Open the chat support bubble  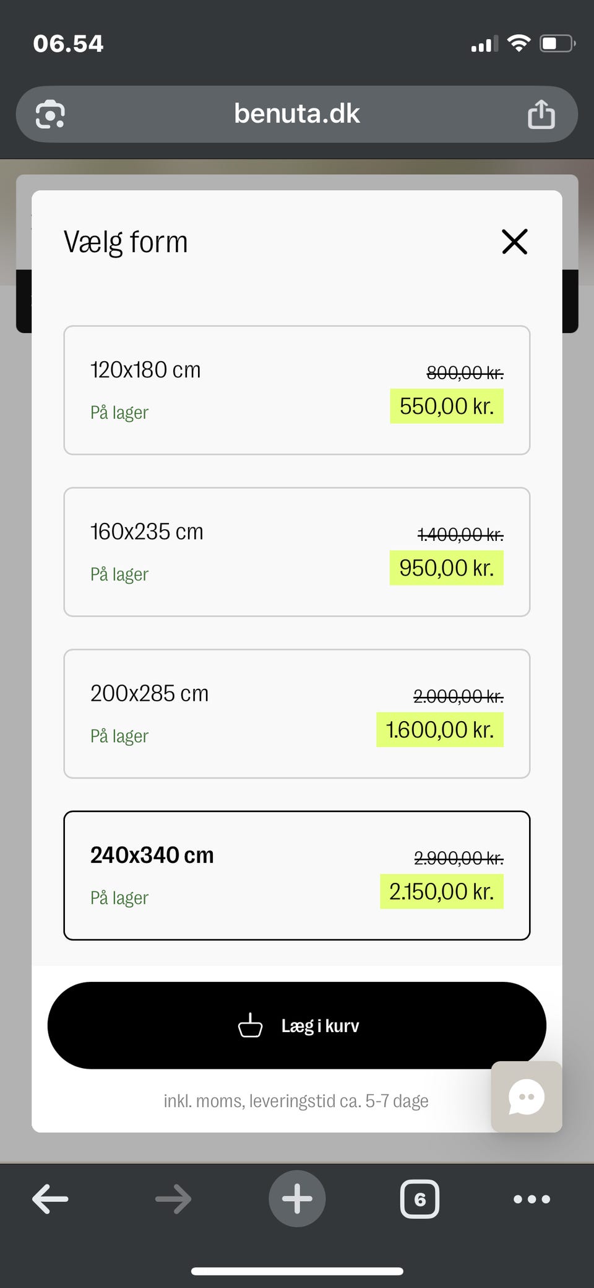(527, 1097)
